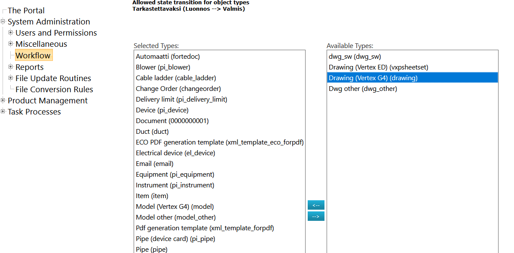Expand the Reports tree node
Image resolution: width=514 pixels, height=253 pixels.
click(11, 67)
